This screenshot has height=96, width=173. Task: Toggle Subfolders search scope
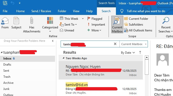[133, 25]
